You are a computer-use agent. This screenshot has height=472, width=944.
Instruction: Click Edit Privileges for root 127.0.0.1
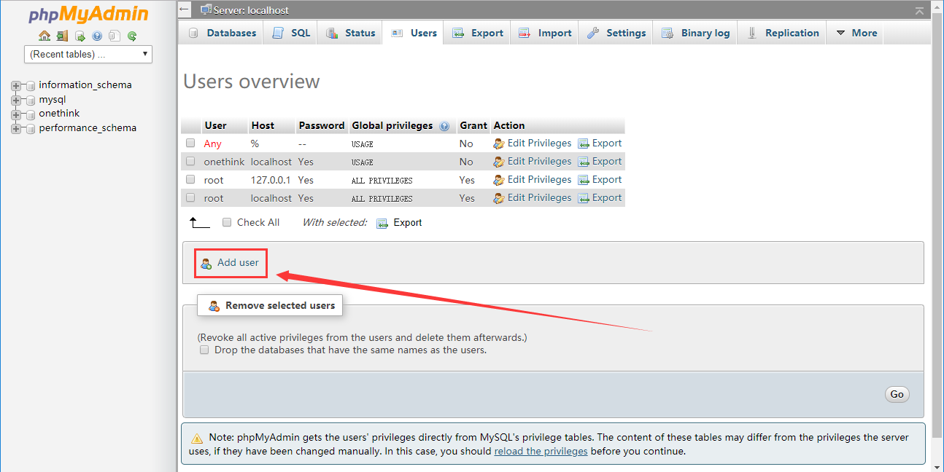tap(539, 180)
